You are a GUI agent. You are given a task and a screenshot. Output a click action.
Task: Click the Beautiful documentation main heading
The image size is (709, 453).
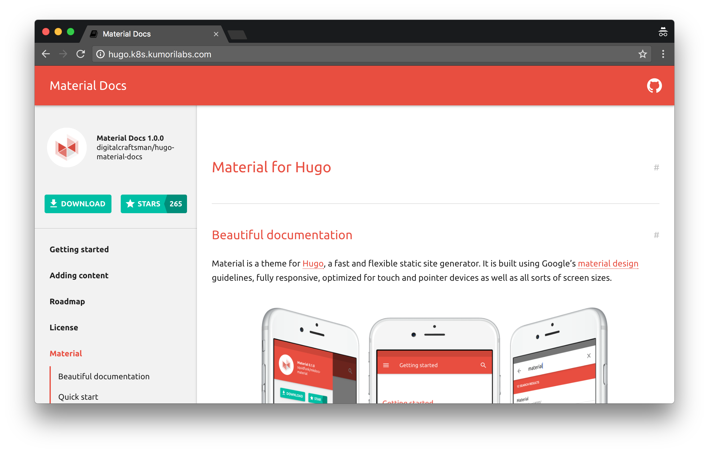click(x=282, y=235)
